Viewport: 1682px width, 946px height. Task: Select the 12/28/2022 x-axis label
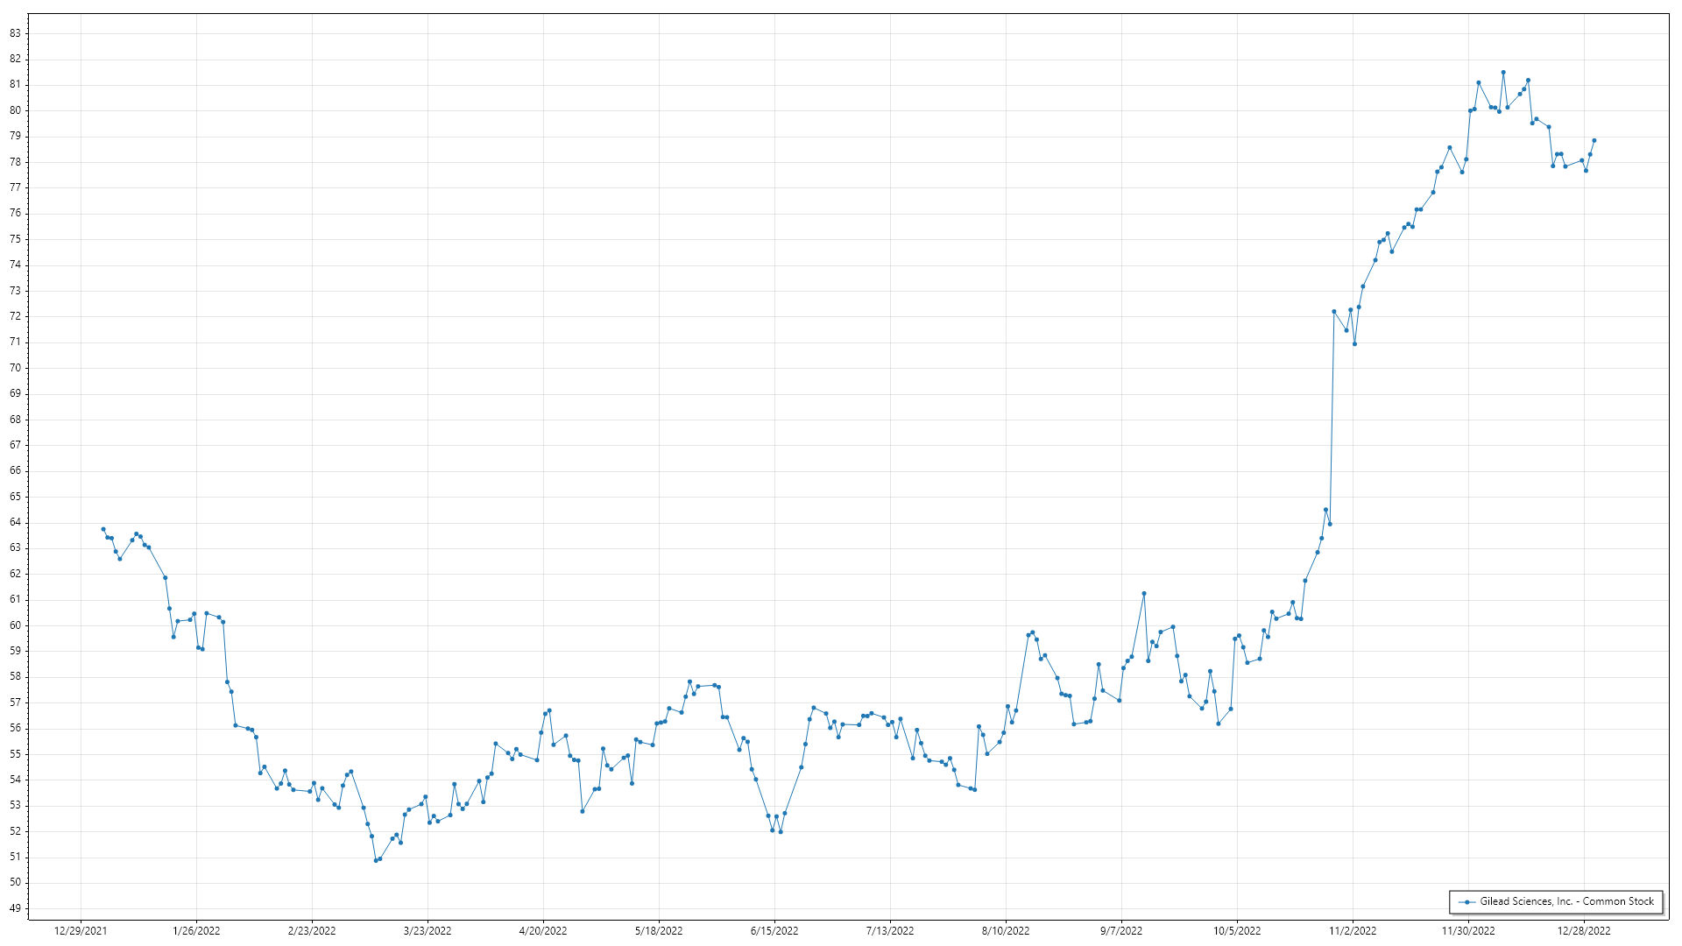(x=1584, y=931)
